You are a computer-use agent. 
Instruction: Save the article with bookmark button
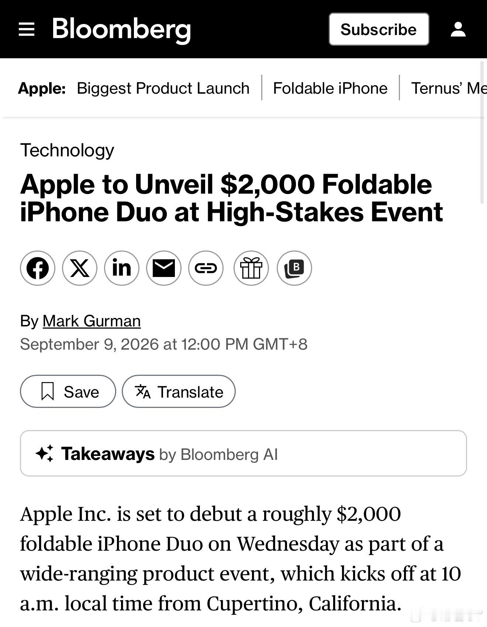coord(68,391)
